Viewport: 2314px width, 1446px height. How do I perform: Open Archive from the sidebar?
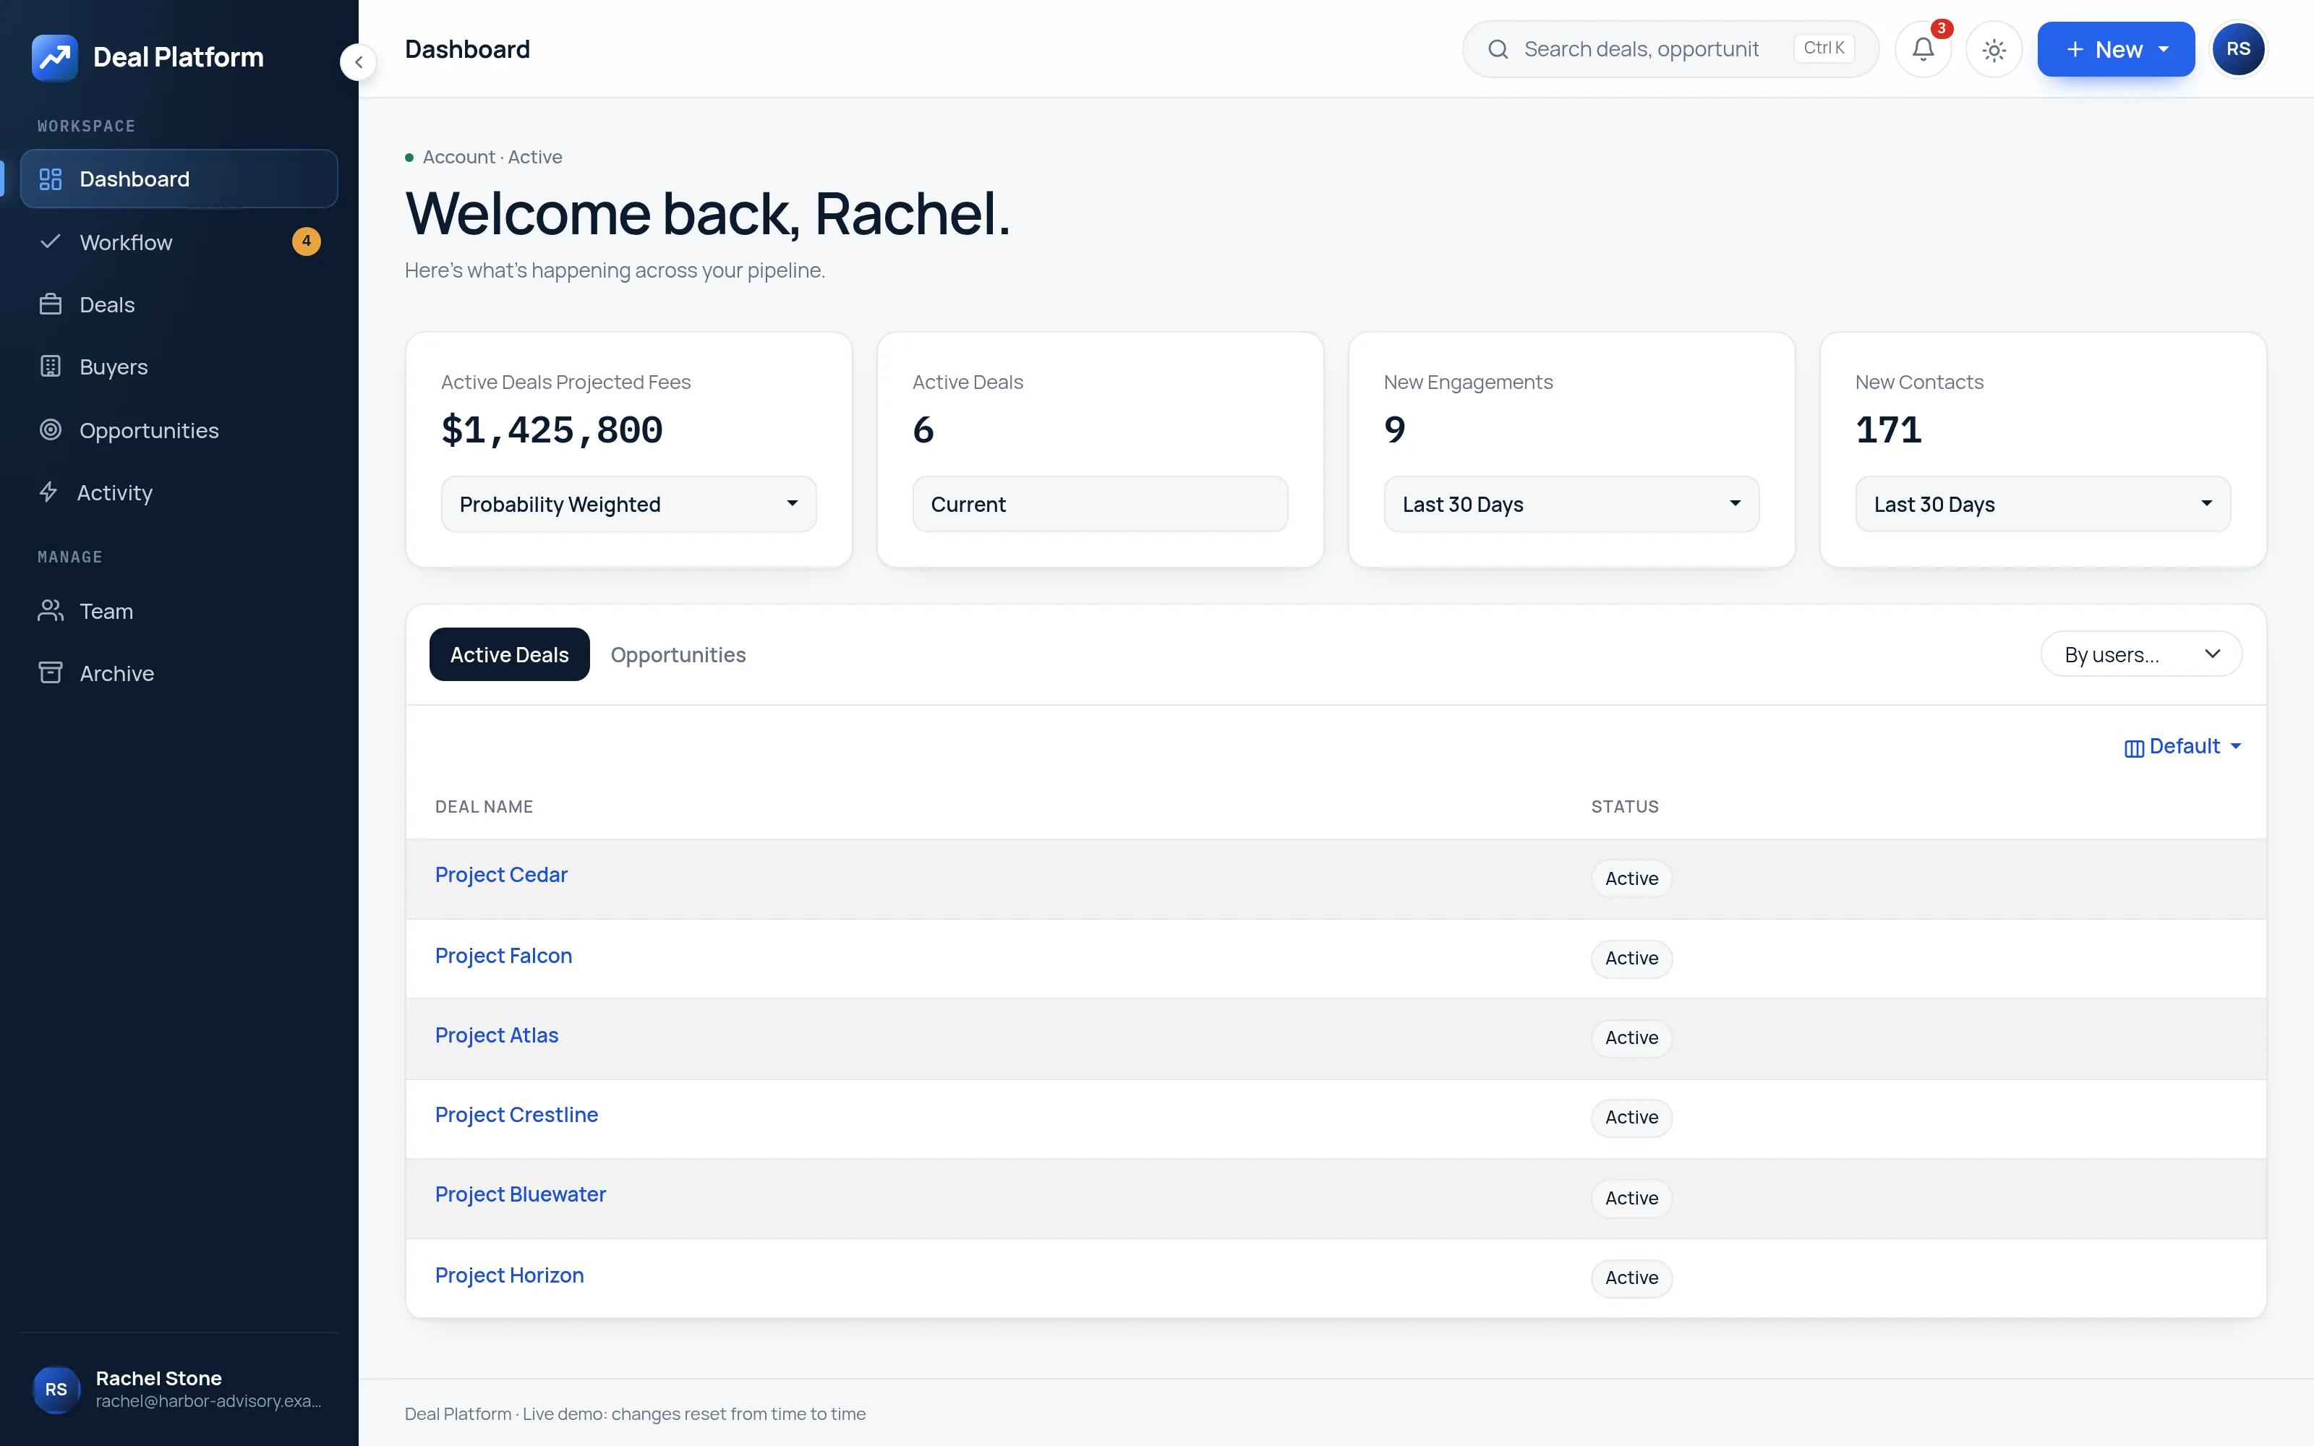tap(179, 673)
